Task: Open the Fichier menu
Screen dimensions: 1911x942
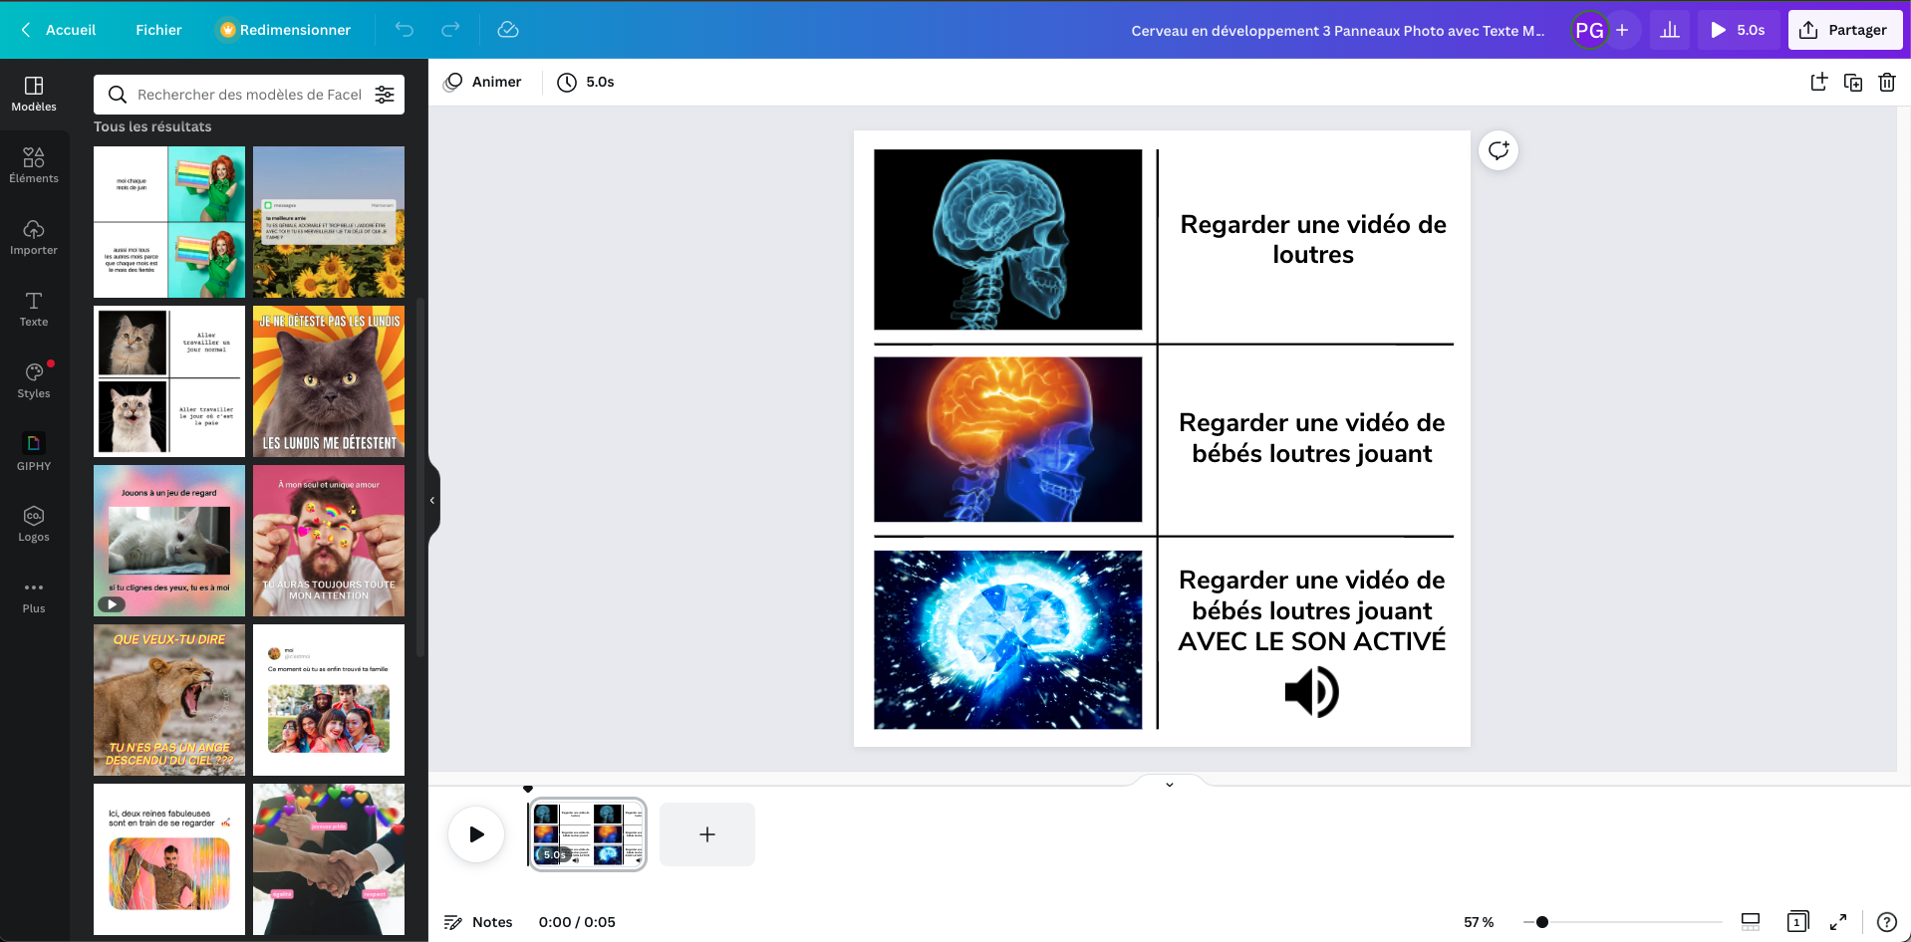Action: (158, 30)
